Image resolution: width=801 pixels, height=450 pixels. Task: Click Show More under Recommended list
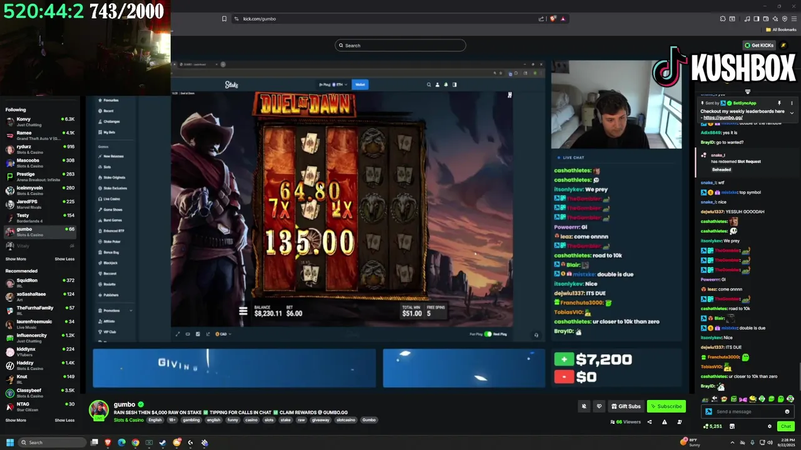click(x=16, y=420)
